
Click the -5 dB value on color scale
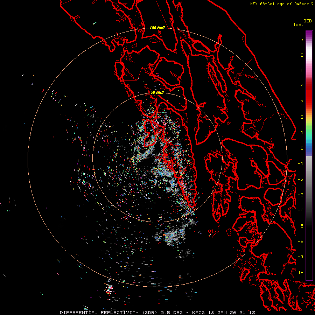[301, 226]
